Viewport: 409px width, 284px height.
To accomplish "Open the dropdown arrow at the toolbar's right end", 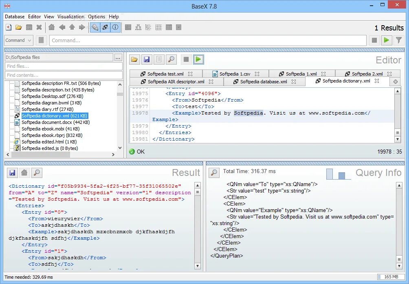I will point(178,27).
